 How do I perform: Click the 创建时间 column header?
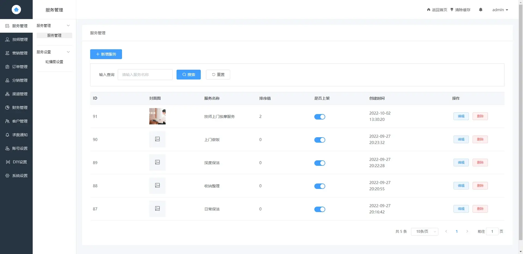(377, 98)
